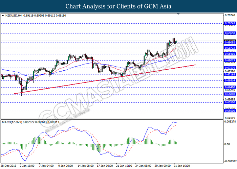Click the 0.00 MACD zero level label

pos(227,144)
